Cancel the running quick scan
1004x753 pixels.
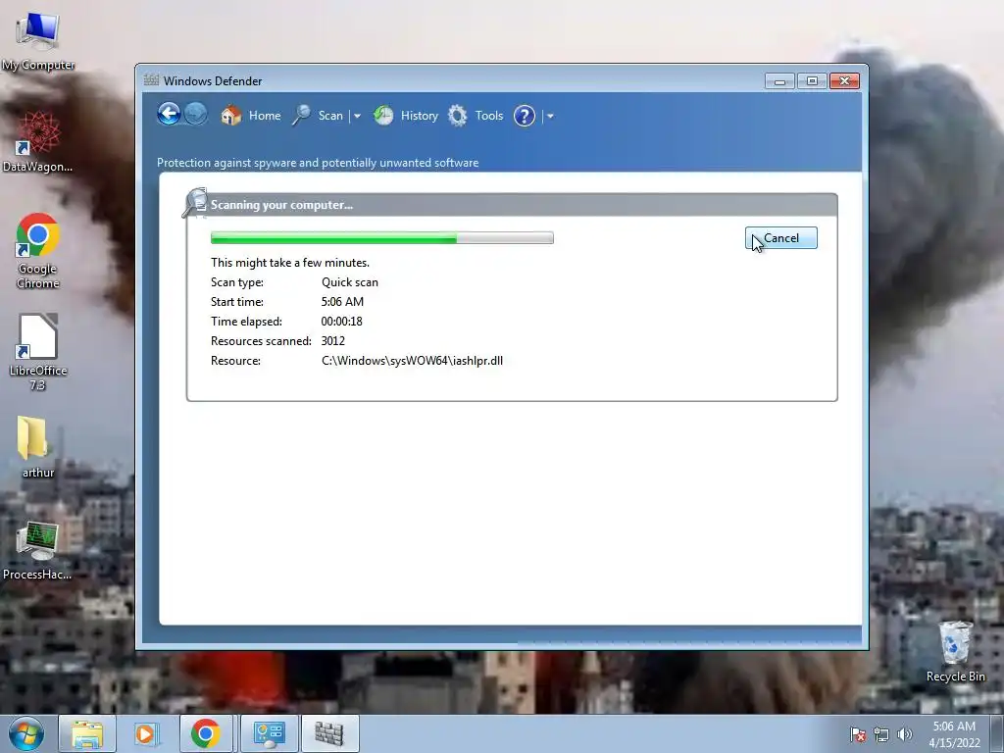(781, 238)
